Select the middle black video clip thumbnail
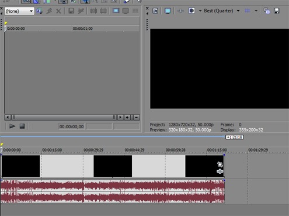Screen dimensions: 289x216 [x=113, y=166]
